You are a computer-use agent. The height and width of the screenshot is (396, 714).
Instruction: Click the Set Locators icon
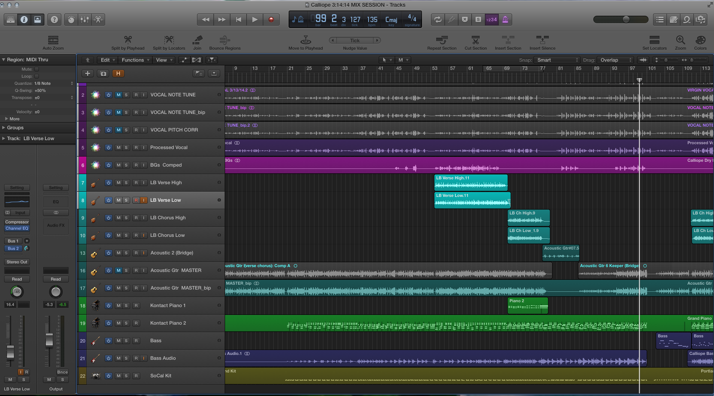655,40
